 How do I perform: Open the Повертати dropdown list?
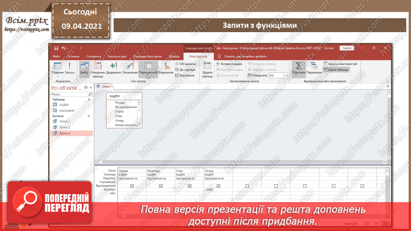click(x=284, y=75)
